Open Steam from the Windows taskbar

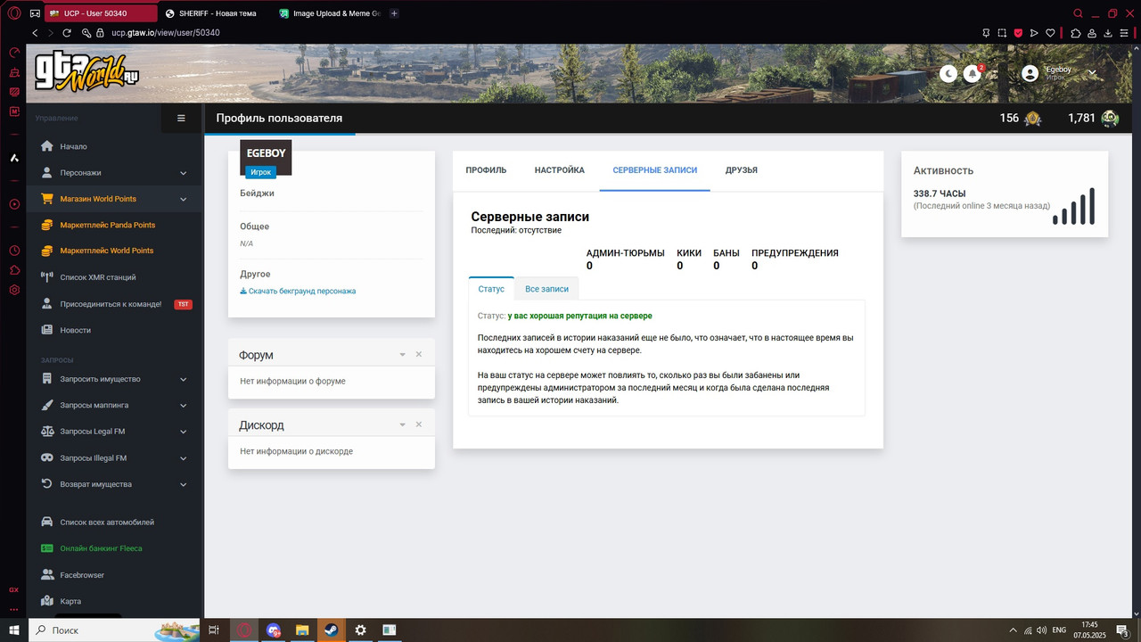point(330,630)
